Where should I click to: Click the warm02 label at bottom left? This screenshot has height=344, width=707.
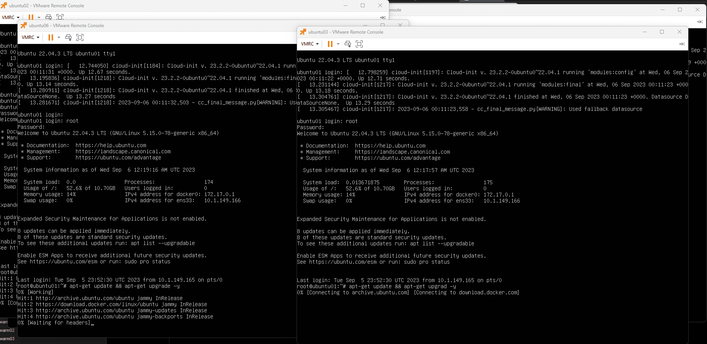click(x=7, y=330)
